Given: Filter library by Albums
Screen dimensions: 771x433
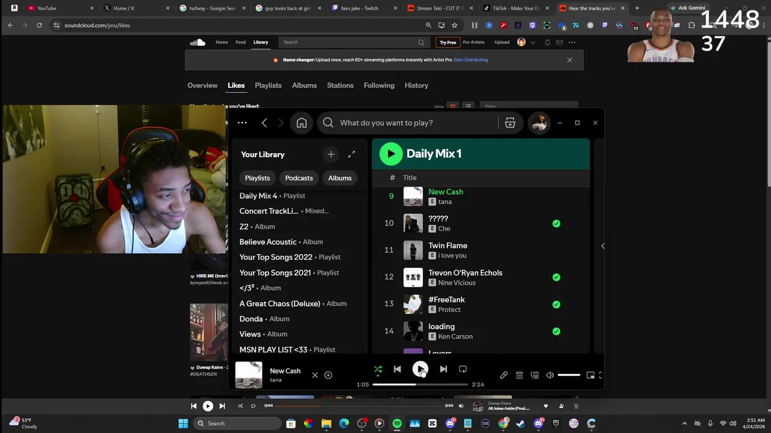Looking at the screenshot, I should pos(340,178).
